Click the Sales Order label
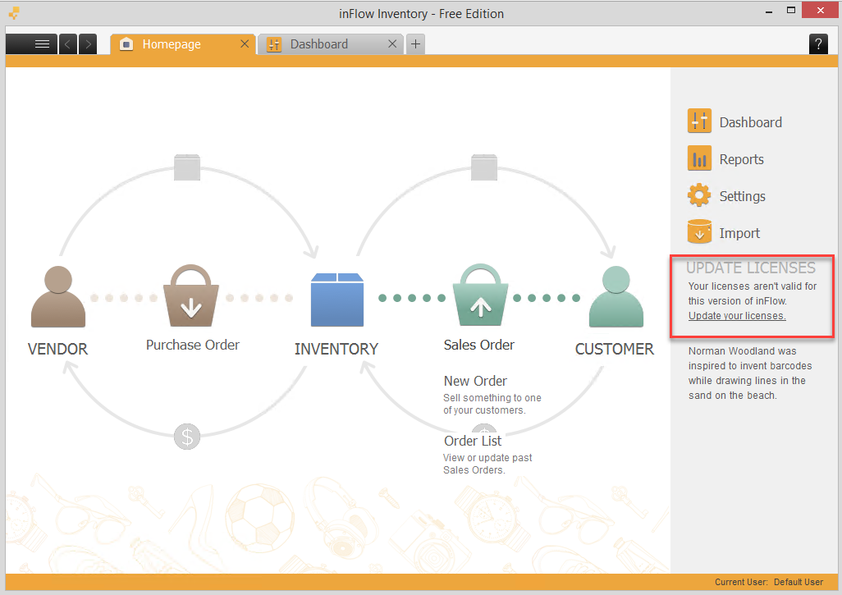 [x=479, y=345]
